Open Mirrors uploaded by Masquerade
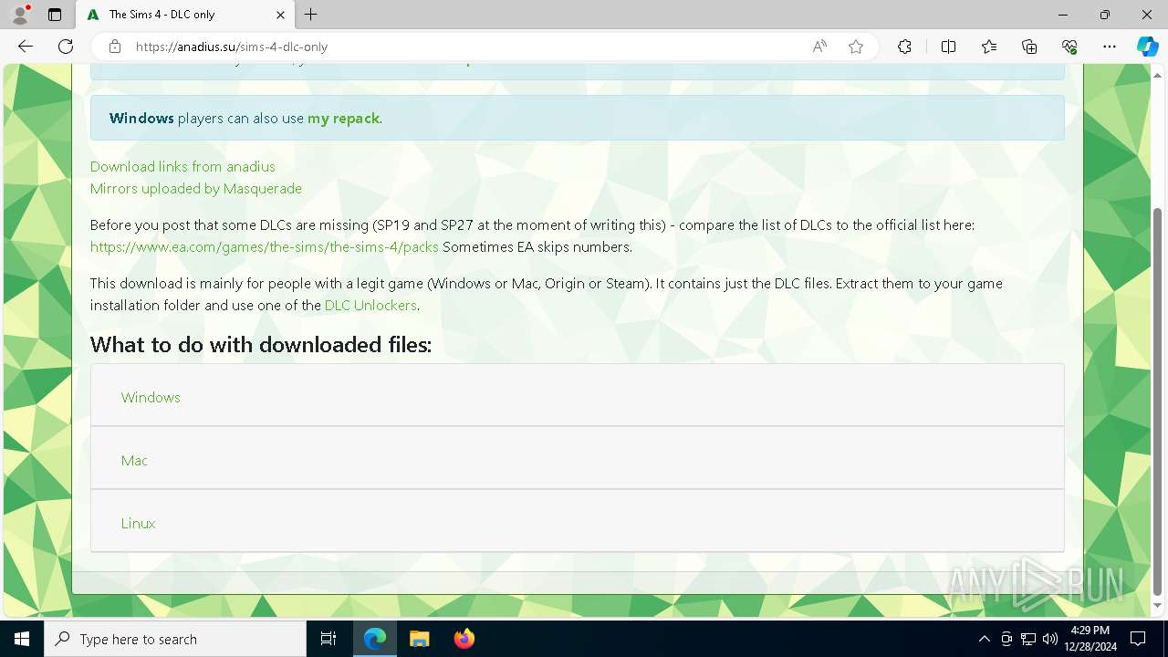Viewport: 1168px width, 657px height. tap(196, 188)
